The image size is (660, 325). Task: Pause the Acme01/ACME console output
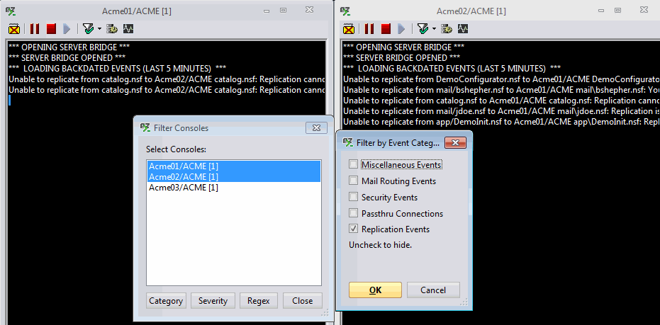click(x=34, y=29)
